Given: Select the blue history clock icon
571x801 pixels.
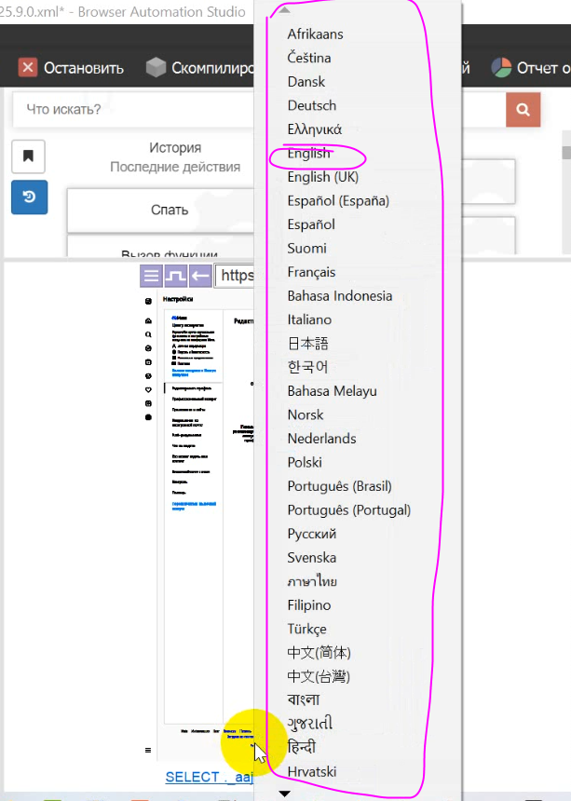Looking at the screenshot, I should [x=28, y=197].
